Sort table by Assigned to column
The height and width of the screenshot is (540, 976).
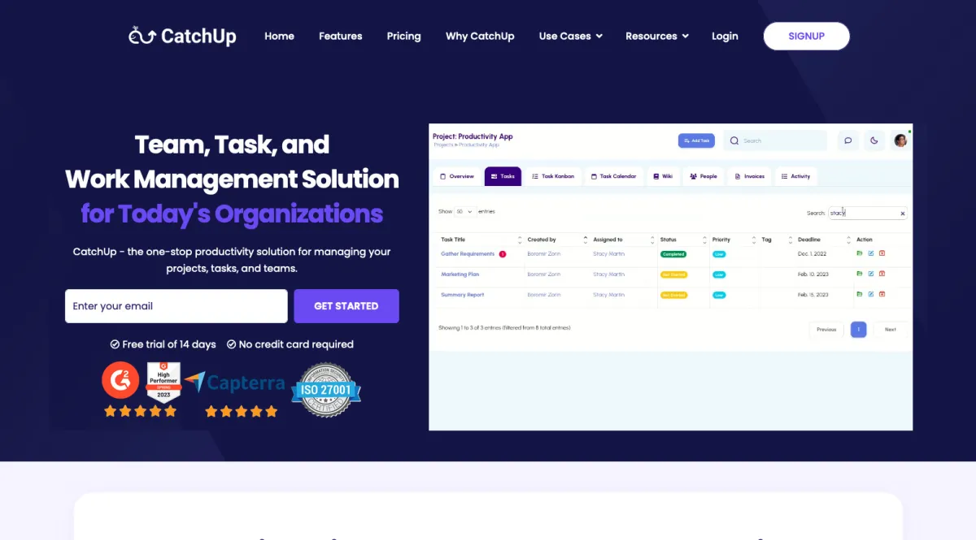623,240
